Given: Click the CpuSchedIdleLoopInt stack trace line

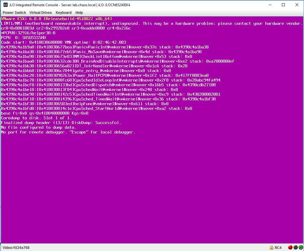Looking at the screenshot, I should point(111,80).
